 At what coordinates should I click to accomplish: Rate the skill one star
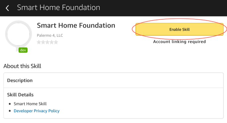(39, 43)
